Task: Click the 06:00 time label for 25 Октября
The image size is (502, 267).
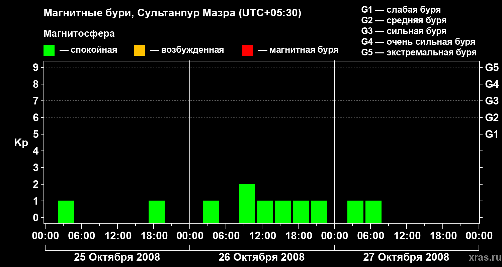Action: [x=81, y=236]
